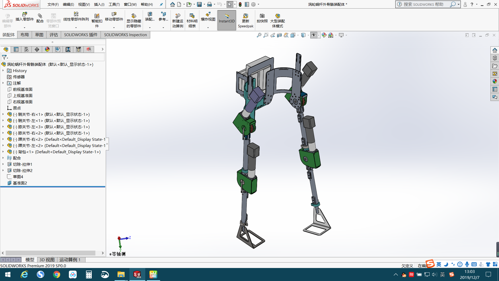Click the Zoom to Fit icon

259,35
